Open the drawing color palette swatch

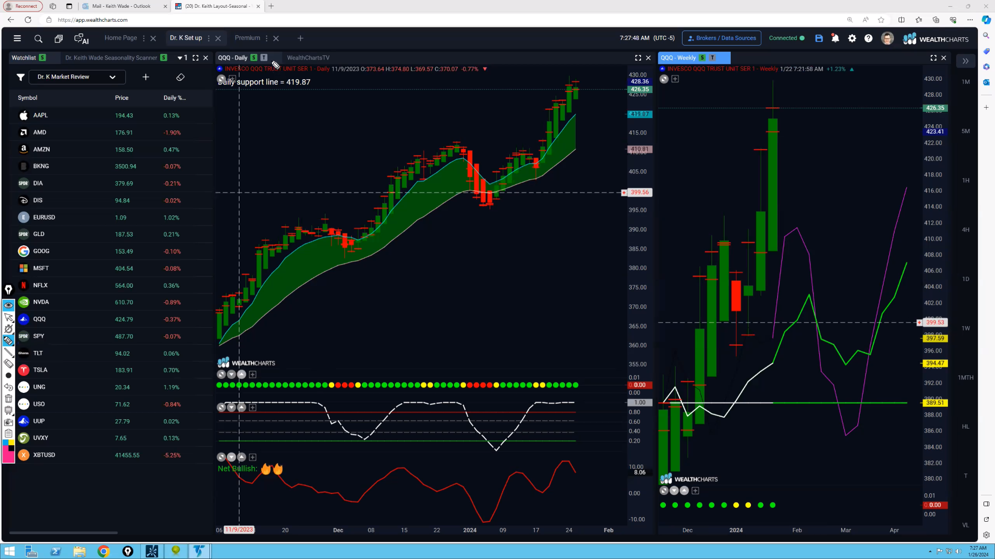(x=8, y=452)
